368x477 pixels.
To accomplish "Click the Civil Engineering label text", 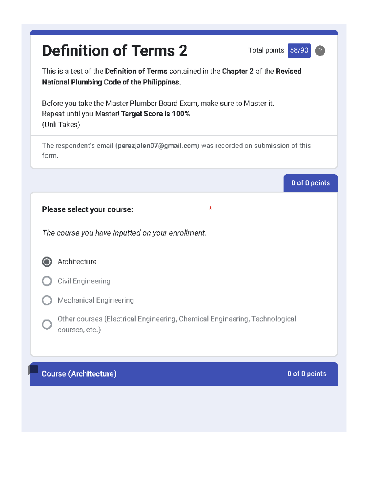I will 84,281.
